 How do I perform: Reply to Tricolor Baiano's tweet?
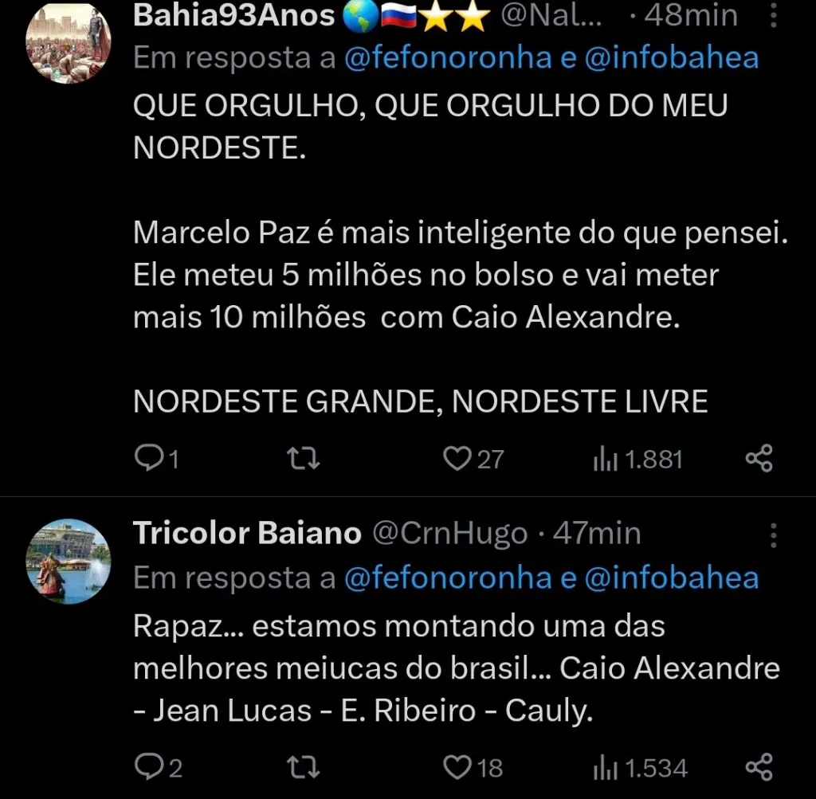point(153,767)
